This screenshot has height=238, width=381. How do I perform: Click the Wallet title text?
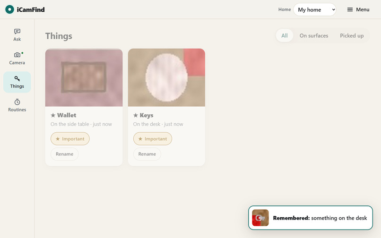(x=67, y=115)
